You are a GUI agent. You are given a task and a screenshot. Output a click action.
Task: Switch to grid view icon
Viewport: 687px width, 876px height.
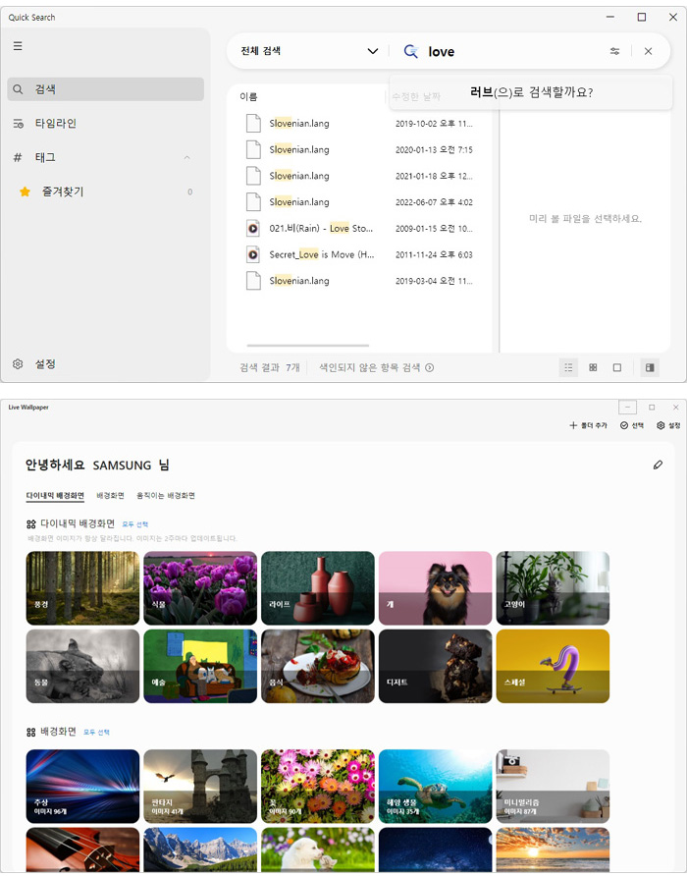[x=593, y=367]
